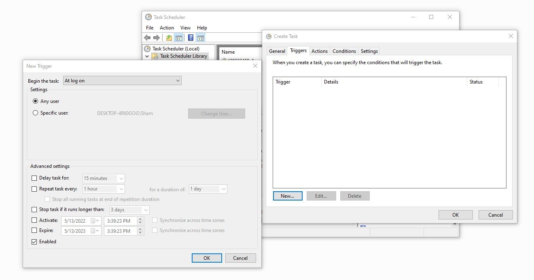This screenshot has width=534, height=280.
Task: Click OK in the Create Task dialog
Action: pos(456,215)
